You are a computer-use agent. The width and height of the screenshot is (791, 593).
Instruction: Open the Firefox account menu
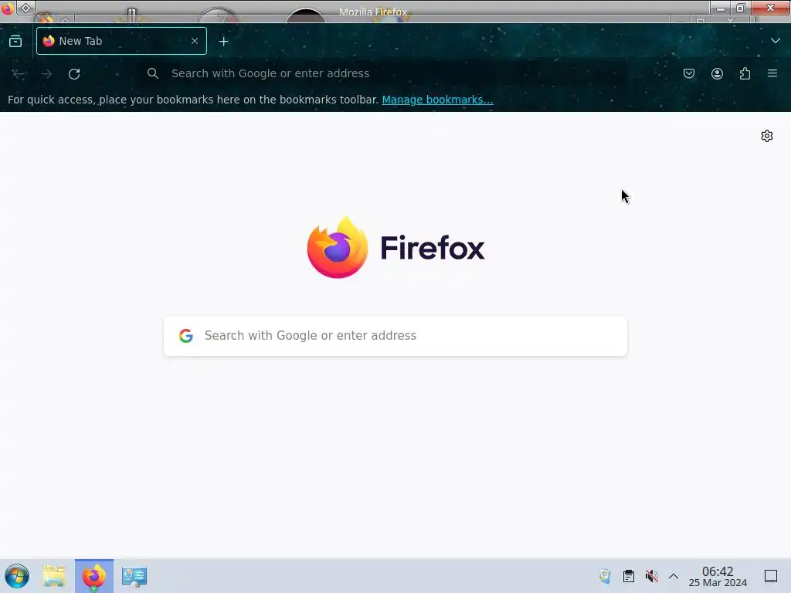point(717,73)
